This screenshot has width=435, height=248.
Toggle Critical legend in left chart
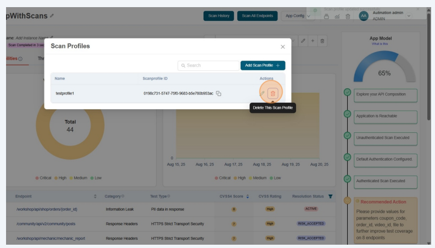pos(45,178)
